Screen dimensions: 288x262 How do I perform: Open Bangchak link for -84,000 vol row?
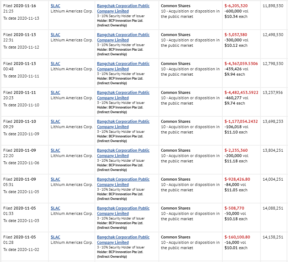pyautogui.click(x=123, y=182)
